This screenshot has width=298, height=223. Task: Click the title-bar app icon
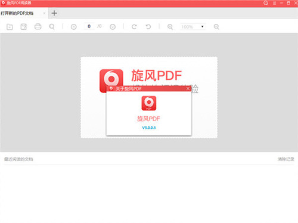(x=3, y=3)
